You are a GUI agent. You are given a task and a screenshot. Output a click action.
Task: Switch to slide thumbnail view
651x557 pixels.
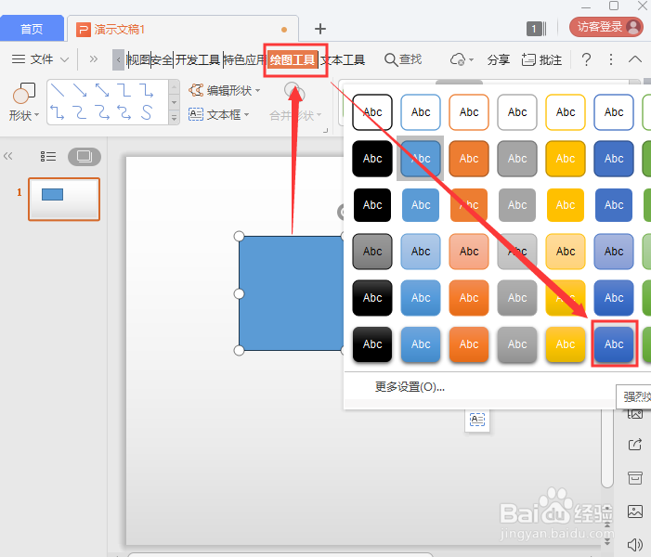pyautogui.click(x=85, y=157)
